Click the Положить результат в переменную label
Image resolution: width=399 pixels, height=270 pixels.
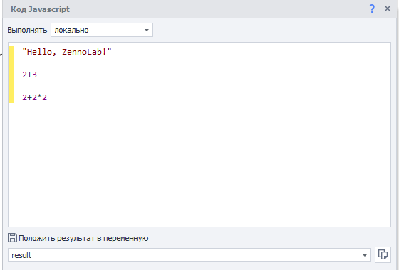[x=83, y=238]
